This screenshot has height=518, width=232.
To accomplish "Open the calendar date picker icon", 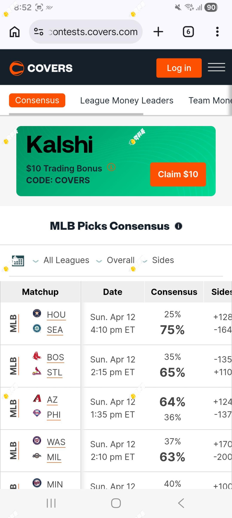I will (18, 261).
